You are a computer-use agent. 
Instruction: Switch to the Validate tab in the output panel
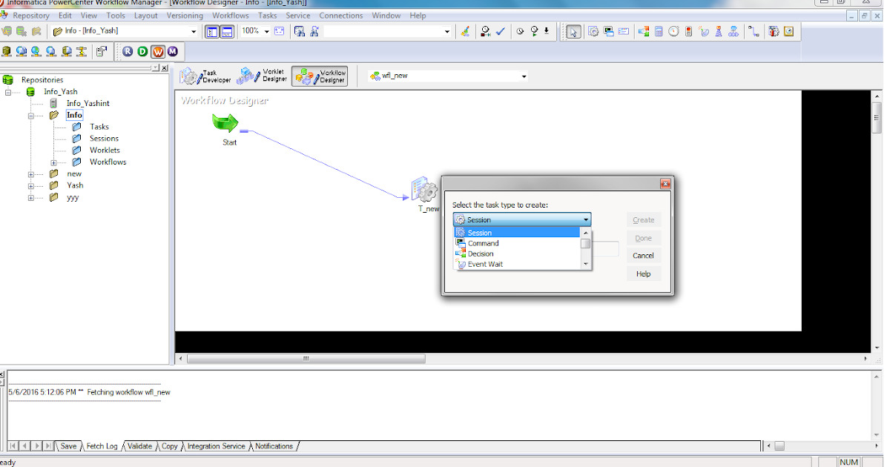(138, 446)
